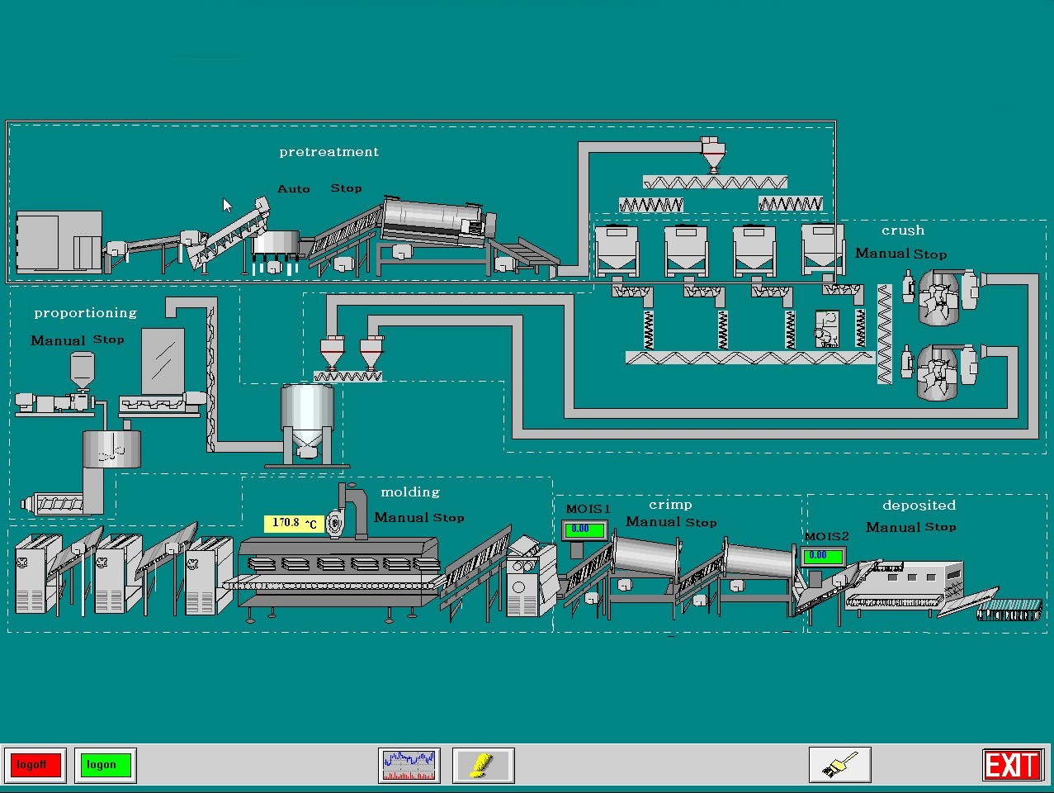The image size is (1054, 793).
Task: Open the crimp section title
Action: coord(670,505)
